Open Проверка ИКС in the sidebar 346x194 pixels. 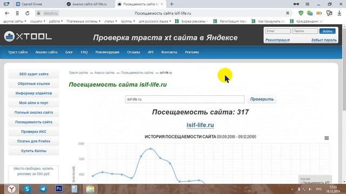(x=34, y=131)
